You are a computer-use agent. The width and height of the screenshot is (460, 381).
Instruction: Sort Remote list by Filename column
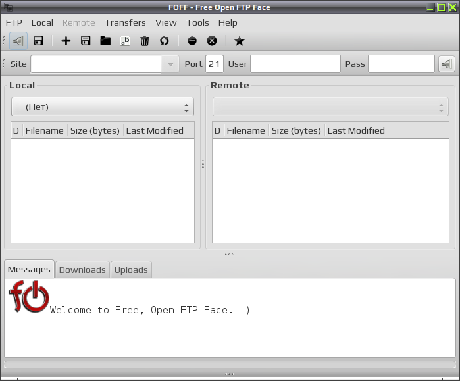pyautogui.click(x=246, y=130)
